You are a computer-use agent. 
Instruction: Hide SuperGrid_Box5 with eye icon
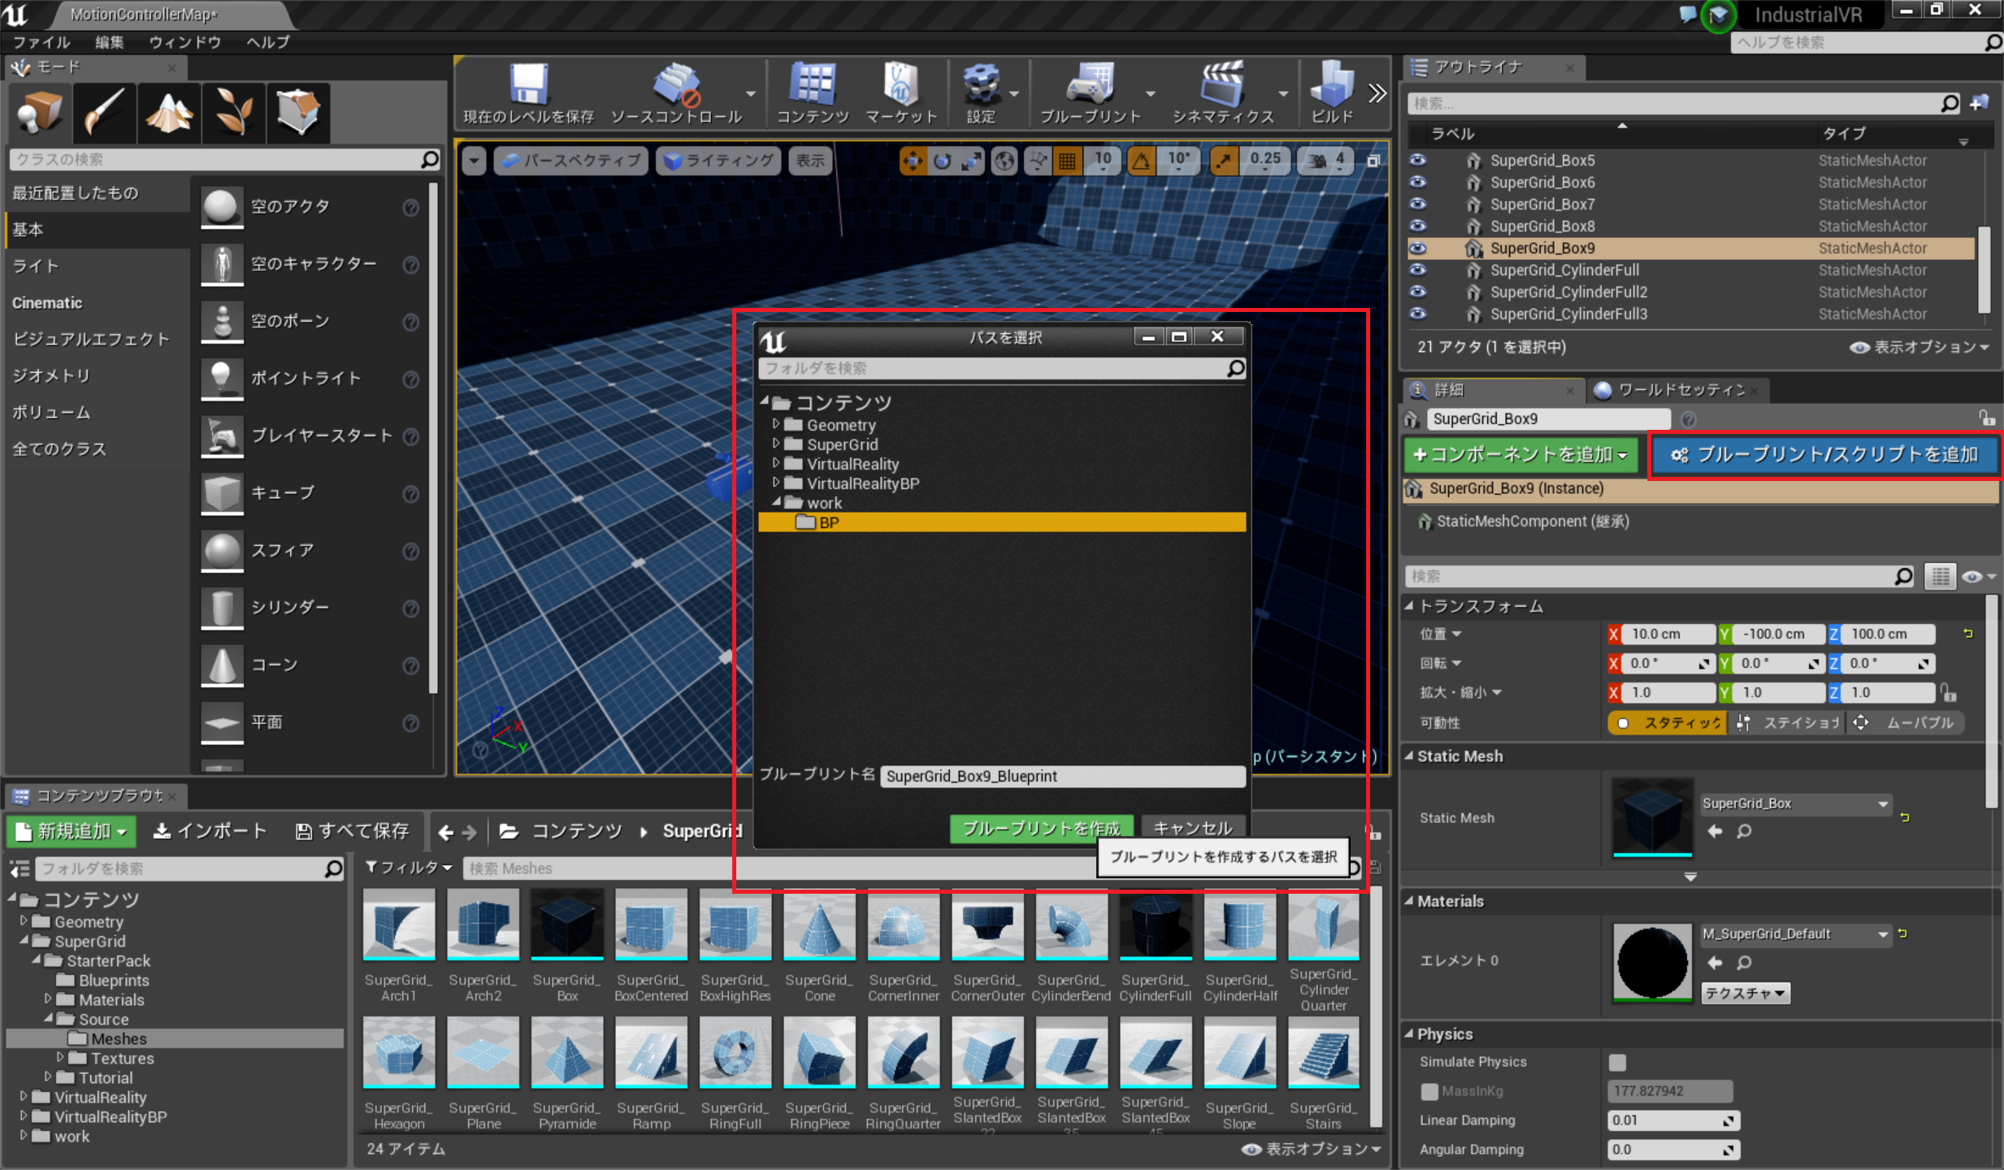1418,160
